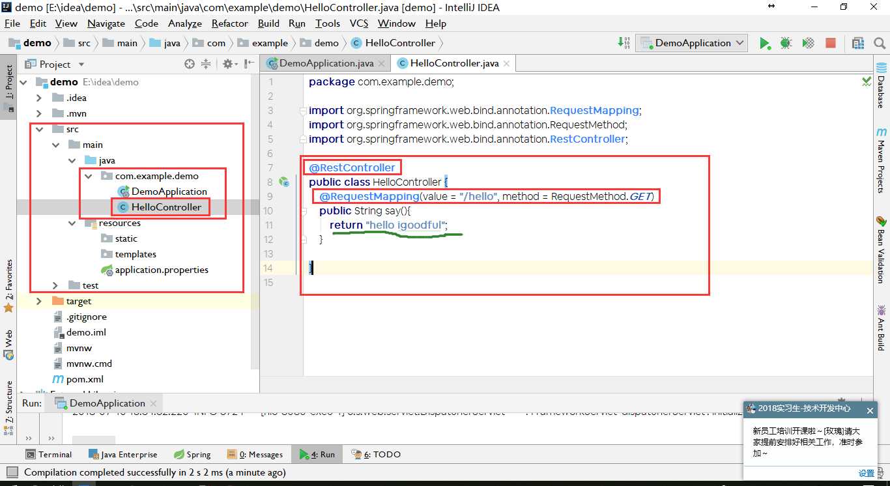Collapse all nodes in Project panel
Screen dimensions: 890x486
point(206,64)
